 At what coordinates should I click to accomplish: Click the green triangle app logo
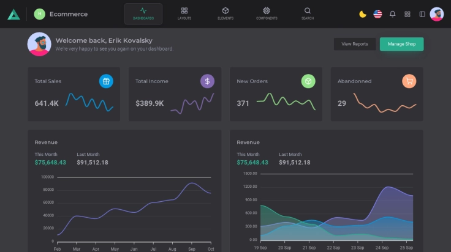click(x=13, y=14)
